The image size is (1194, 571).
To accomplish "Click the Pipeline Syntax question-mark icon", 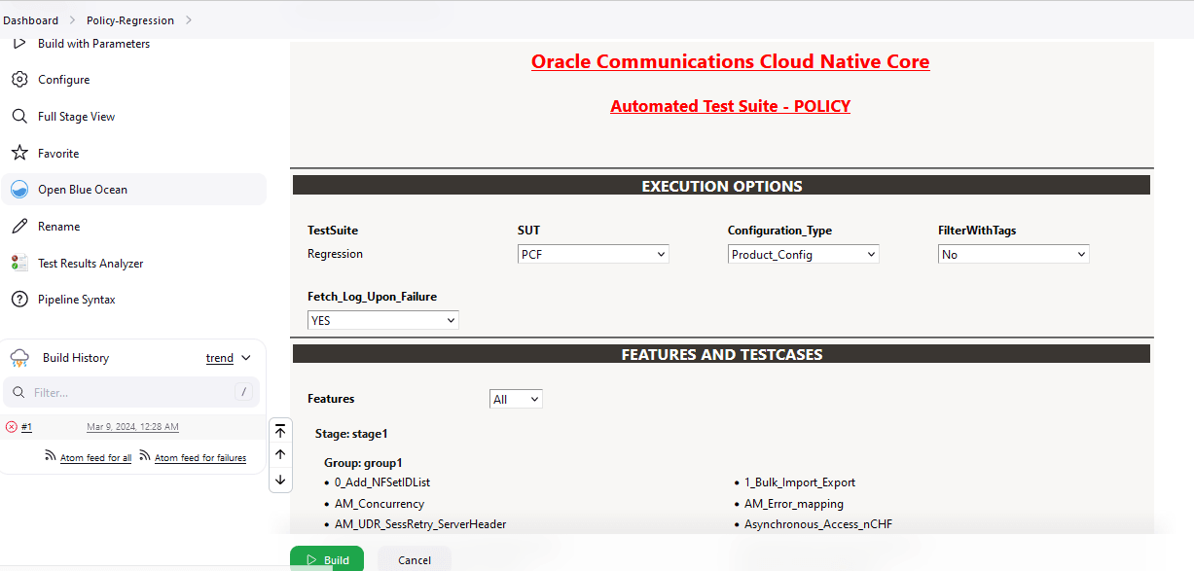I will coord(19,300).
